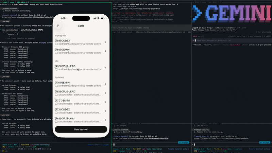This screenshot has height=153, width=272.
Task: Open chevron for (962) OPUS-Lead mixed-case session
Action: (x=105, y=120)
